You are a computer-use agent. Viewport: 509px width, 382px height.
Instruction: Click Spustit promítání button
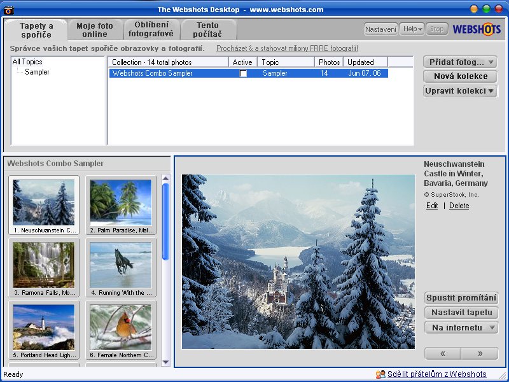pos(461,298)
